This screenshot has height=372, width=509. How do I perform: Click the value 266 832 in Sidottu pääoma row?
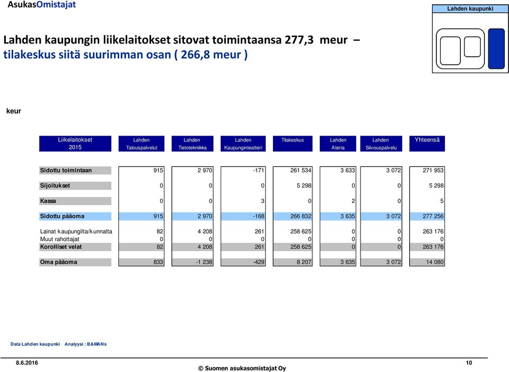(x=301, y=216)
